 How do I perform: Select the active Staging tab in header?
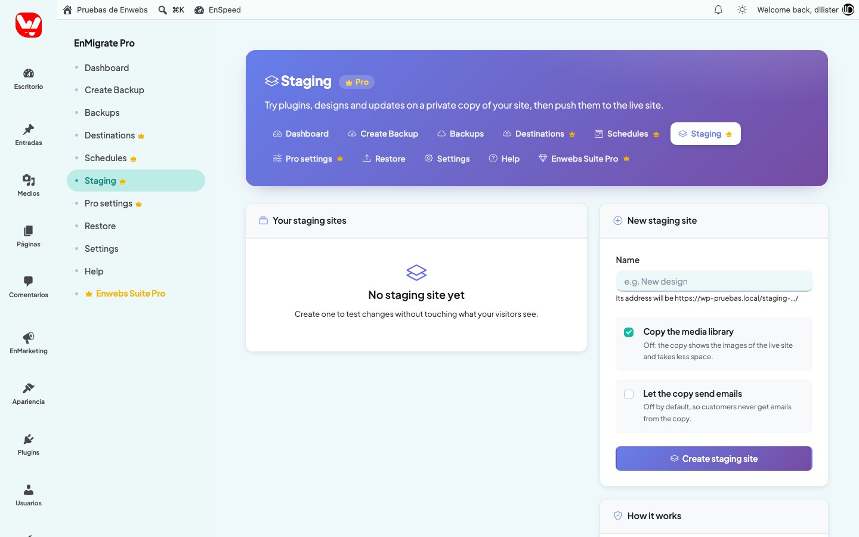tap(706, 134)
